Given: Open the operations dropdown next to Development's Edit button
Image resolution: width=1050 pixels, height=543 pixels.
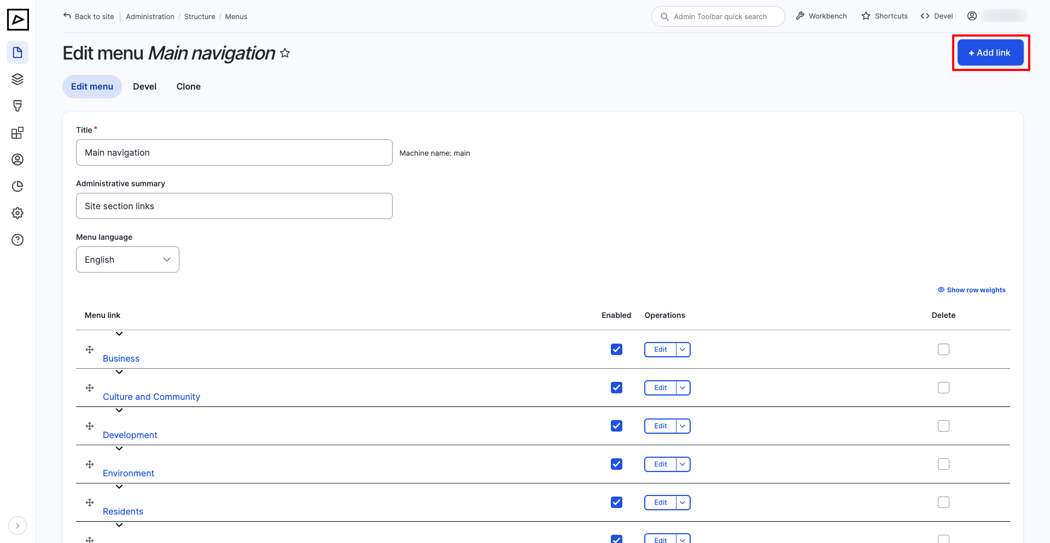Looking at the screenshot, I should click(x=682, y=426).
